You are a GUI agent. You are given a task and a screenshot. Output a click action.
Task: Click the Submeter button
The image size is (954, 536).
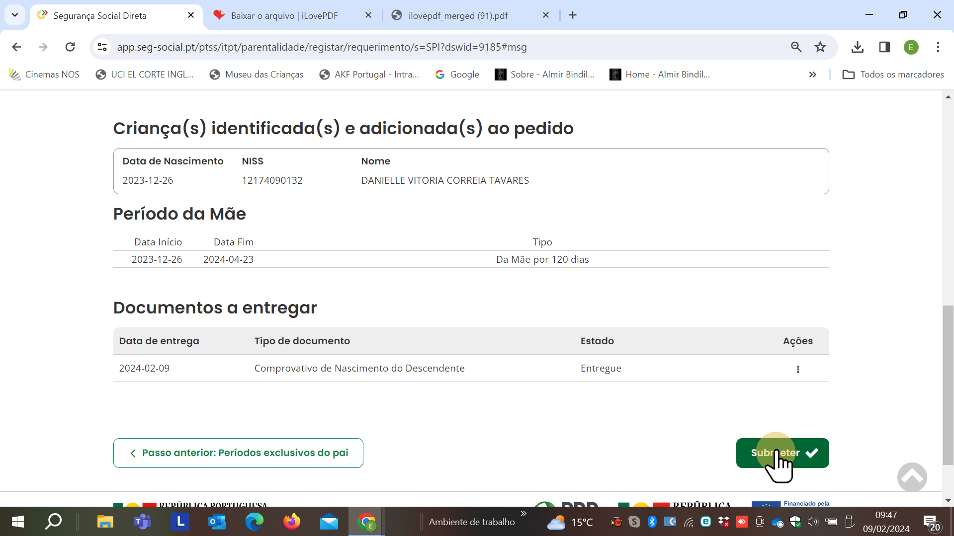(782, 453)
